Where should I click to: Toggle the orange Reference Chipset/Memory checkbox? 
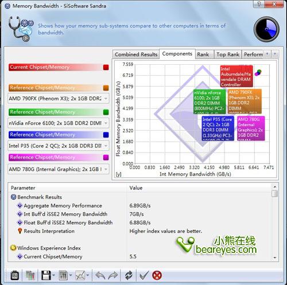pos(106,88)
